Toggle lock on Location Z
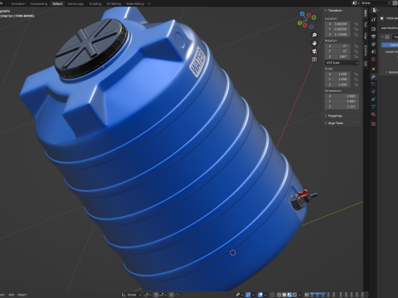Viewport: 398px width, 298px height. (x=357, y=35)
